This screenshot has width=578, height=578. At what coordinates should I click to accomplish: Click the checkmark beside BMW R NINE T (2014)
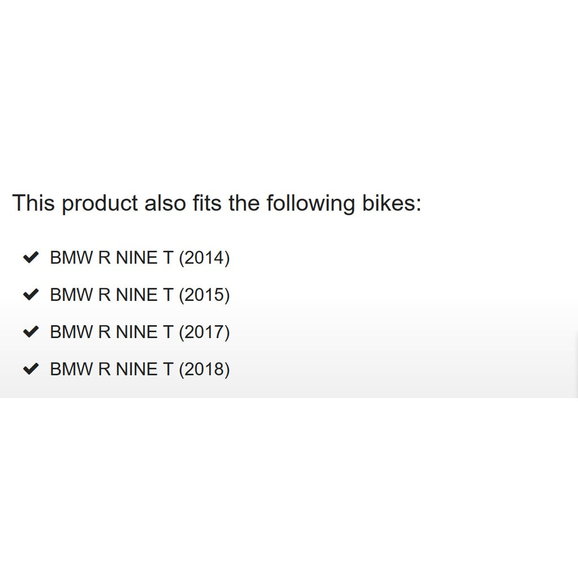[30, 258]
